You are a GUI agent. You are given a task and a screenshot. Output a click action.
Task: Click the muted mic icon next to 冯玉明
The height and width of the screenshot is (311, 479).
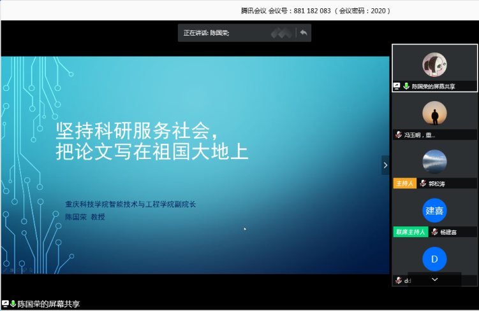pyautogui.click(x=399, y=135)
